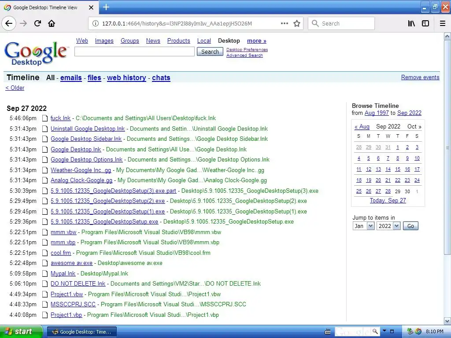Bookmark this page with the star icon
The width and height of the screenshot is (451, 338).
tap(297, 23)
